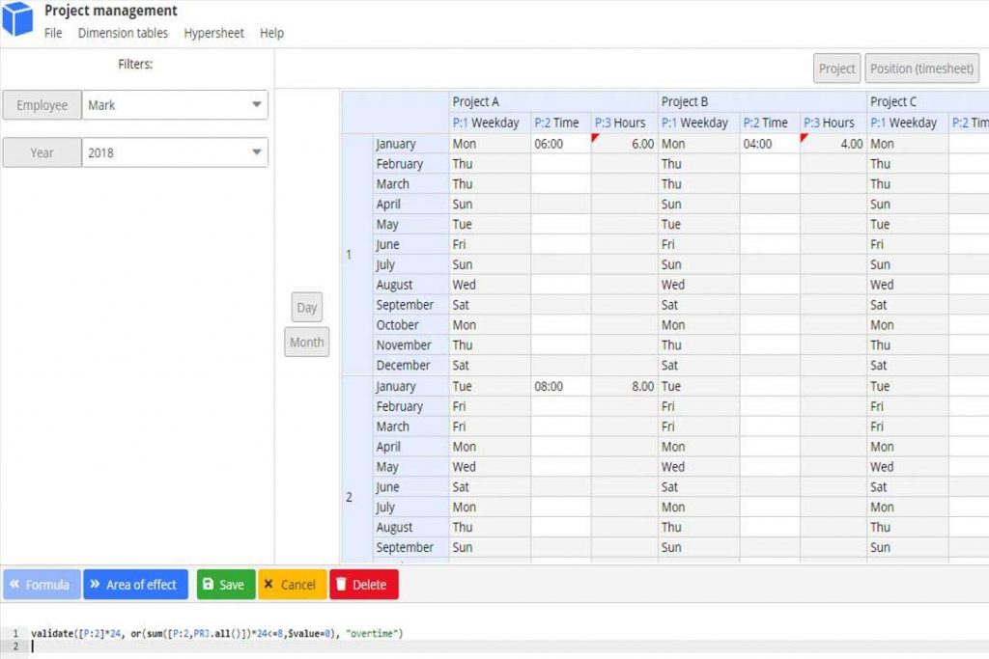Click the double-arrow icon on Formula

14,585
